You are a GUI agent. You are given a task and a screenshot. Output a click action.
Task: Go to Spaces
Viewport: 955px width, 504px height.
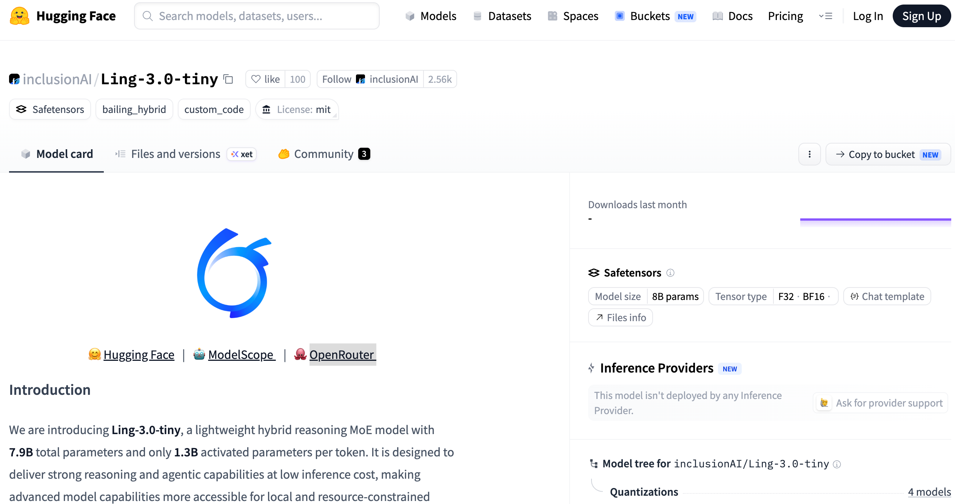tap(573, 16)
